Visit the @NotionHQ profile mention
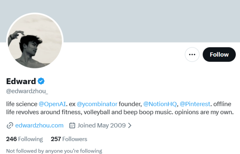Screen dimensions: 240x154 pyautogui.click(x=160, y=104)
